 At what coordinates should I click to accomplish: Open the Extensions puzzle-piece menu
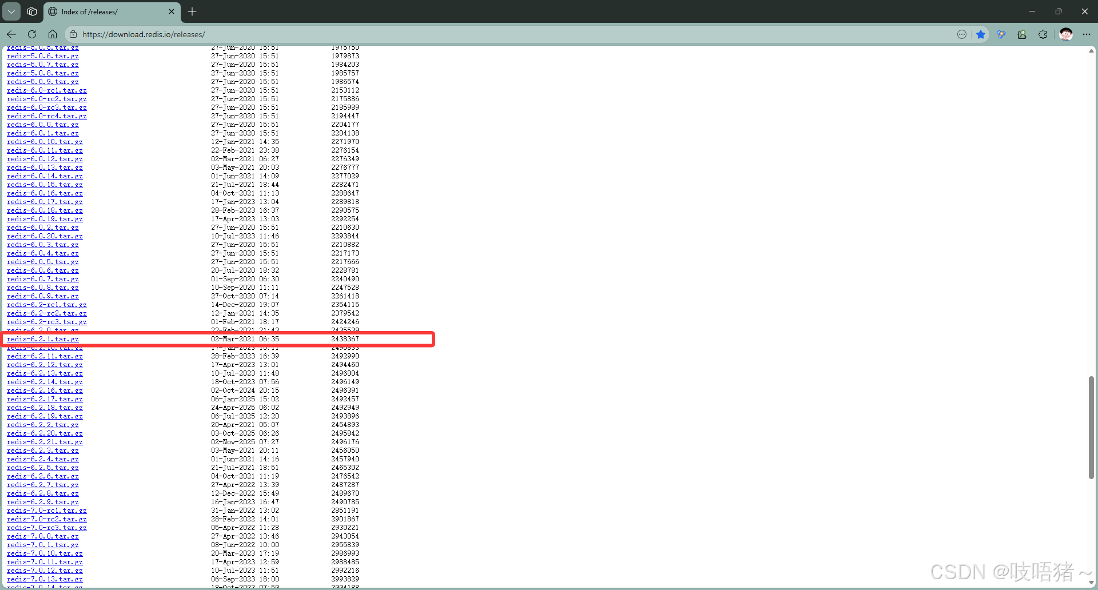click(x=1043, y=34)
